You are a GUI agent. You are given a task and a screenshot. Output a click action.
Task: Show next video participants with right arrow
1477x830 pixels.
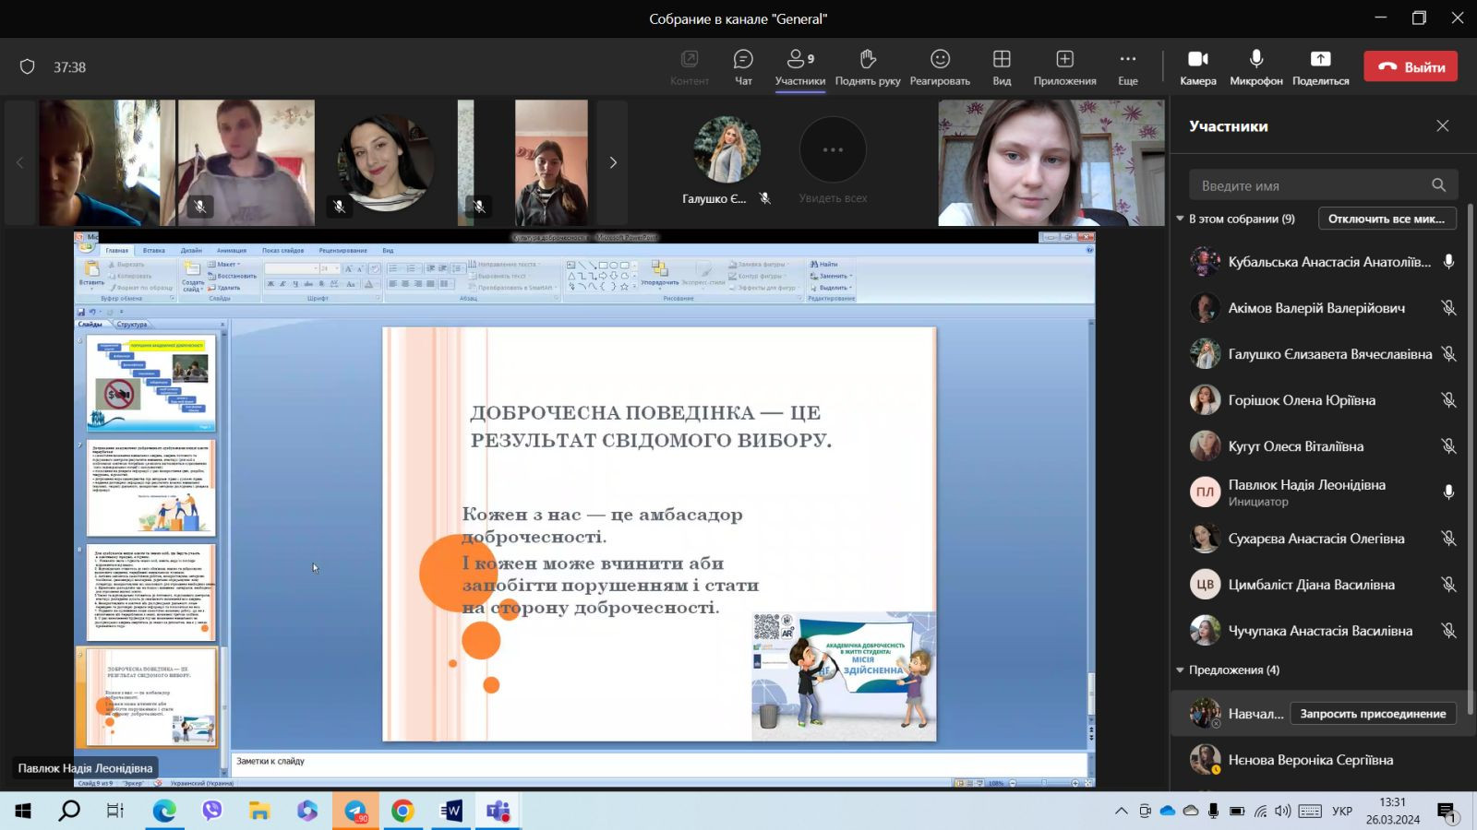tap(612, 162)
